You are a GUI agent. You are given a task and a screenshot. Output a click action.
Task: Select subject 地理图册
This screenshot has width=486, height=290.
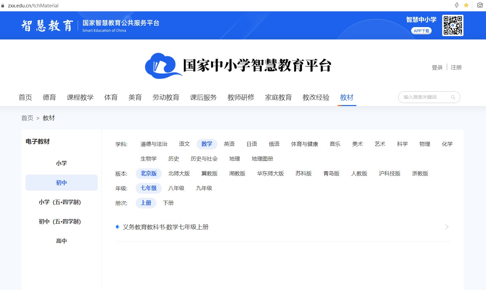(263, 159)
